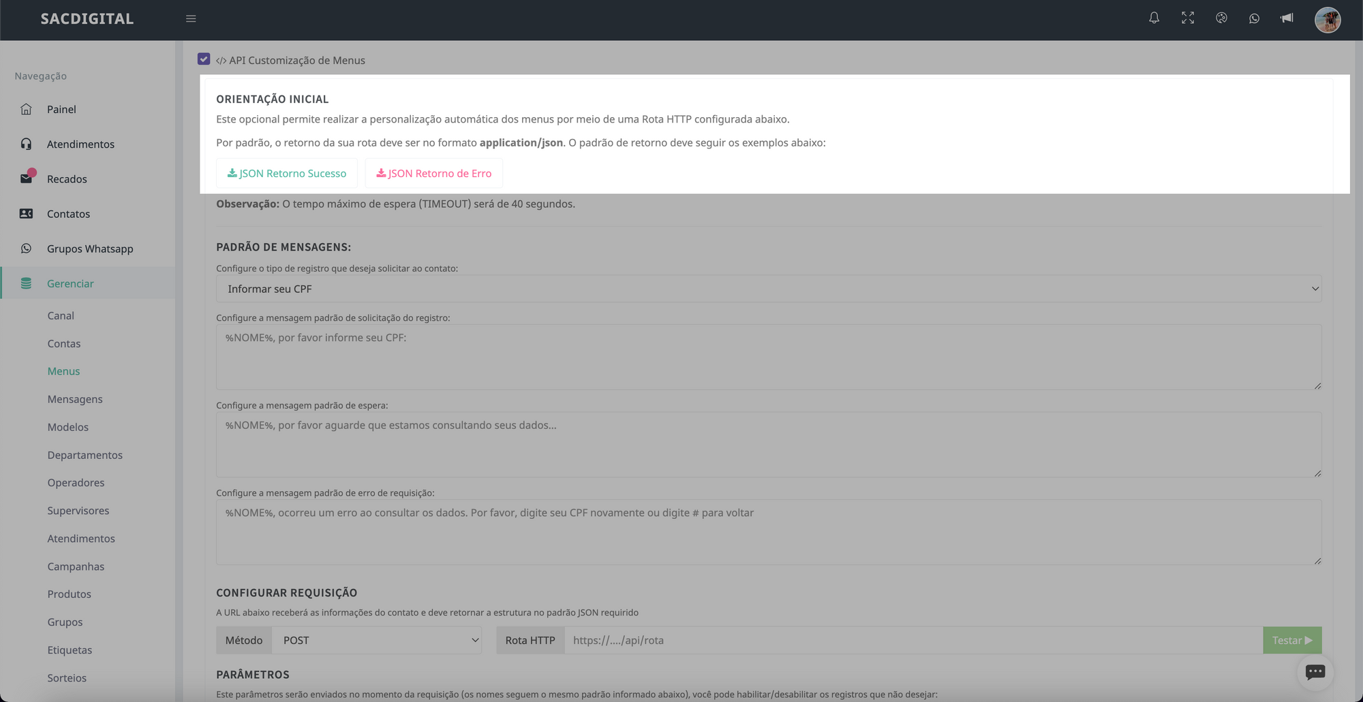Click the Grupos Whatsapp sidebar icon

tap(26, 249)
